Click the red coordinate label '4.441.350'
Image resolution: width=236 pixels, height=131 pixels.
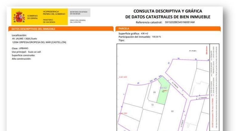pyautogui.click(x=123, y=113)
